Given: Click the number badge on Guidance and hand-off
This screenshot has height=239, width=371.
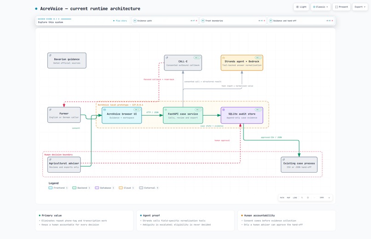Looking at the screenshot, I should click(271, 21).
